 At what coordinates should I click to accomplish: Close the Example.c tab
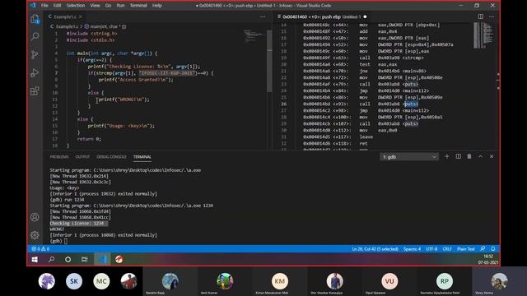(x=81, y=16)
